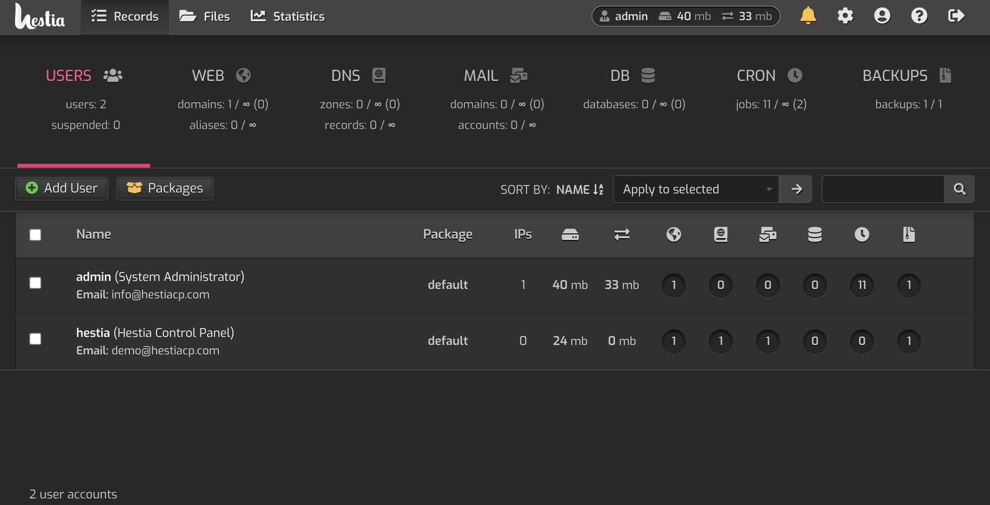This screenshot has width=990, height=505.
Task: Click the 'backups: 1 / 1' summary
Action: 909,104
